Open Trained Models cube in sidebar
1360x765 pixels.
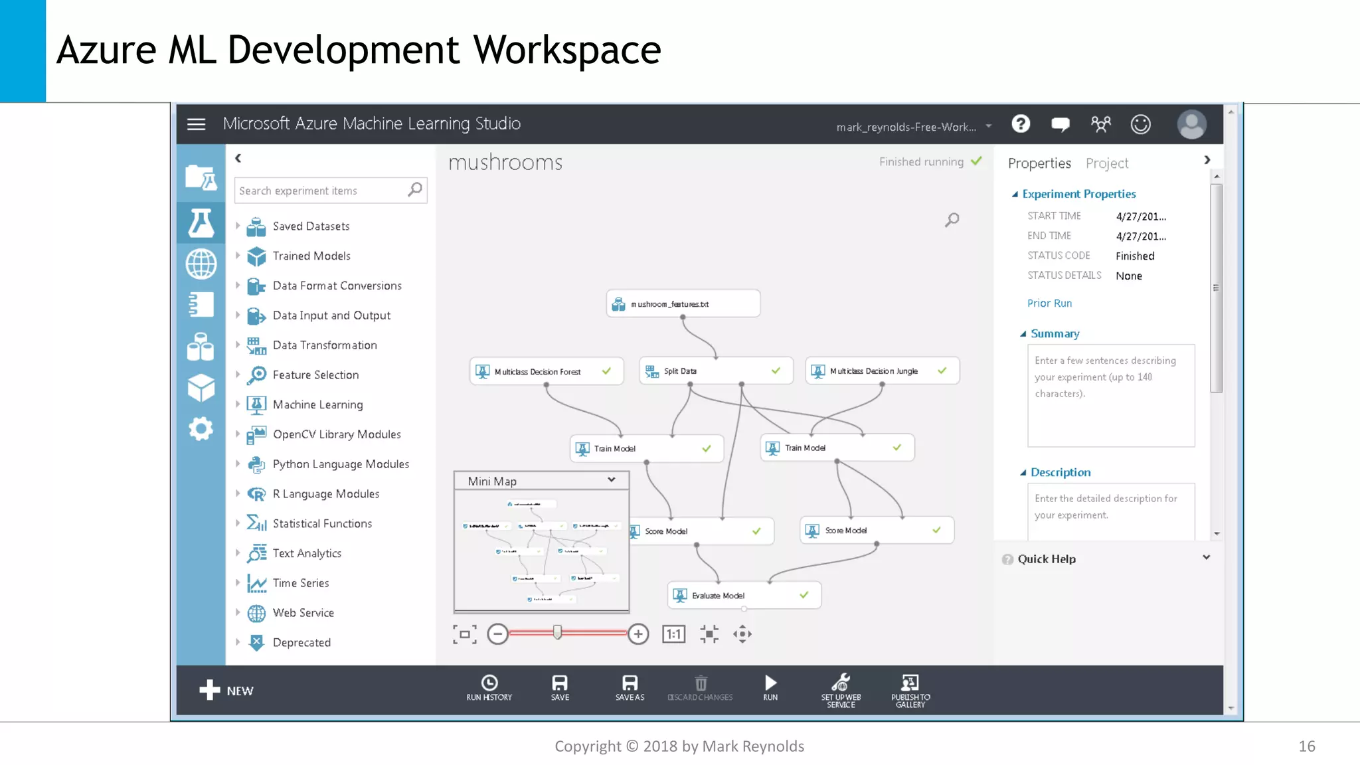coord(201,388)
